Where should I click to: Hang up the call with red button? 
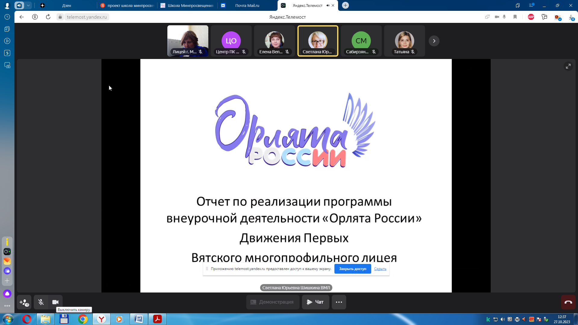click(568, 302)
